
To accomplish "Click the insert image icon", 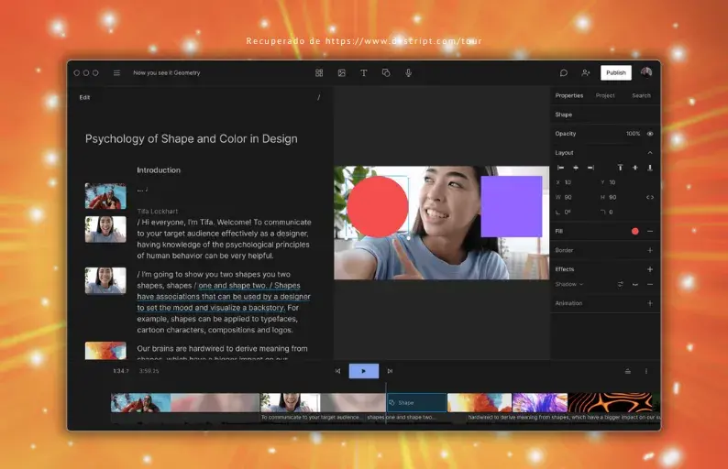I will point(341,72).
